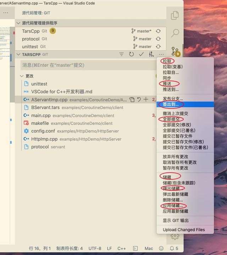The height and width of the screenshot is (255, 227).
Task: Click 行 16, 列 1 in status bar
Action: (40, 249)
